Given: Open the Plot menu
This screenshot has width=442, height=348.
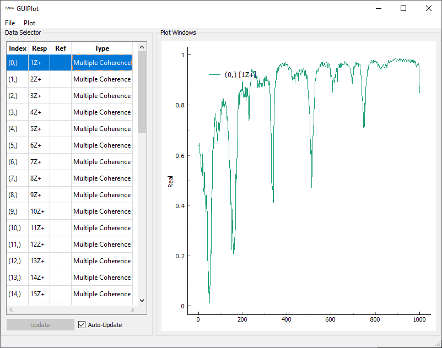Looking at the screenshot, I should point(29,23).
